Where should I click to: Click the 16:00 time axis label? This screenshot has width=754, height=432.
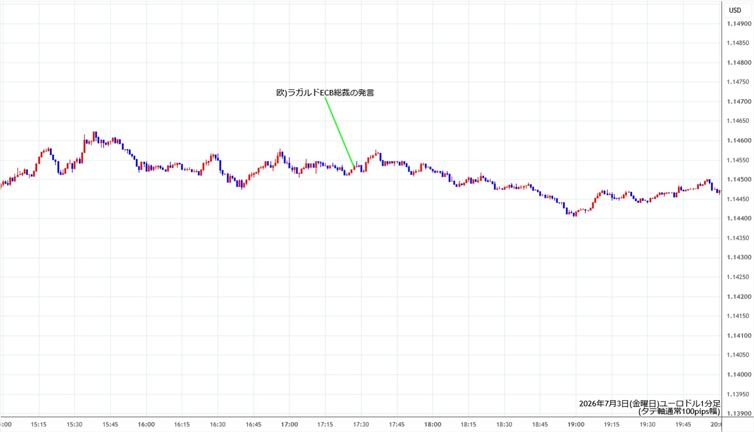[x=146, y=424]
